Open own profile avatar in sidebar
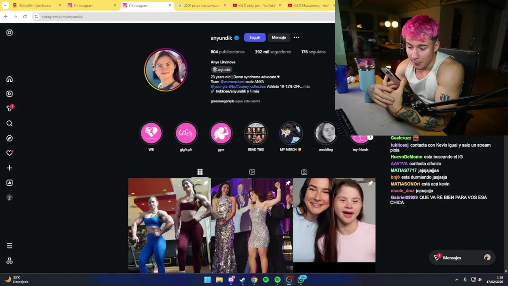 click(x=10, y=197)
